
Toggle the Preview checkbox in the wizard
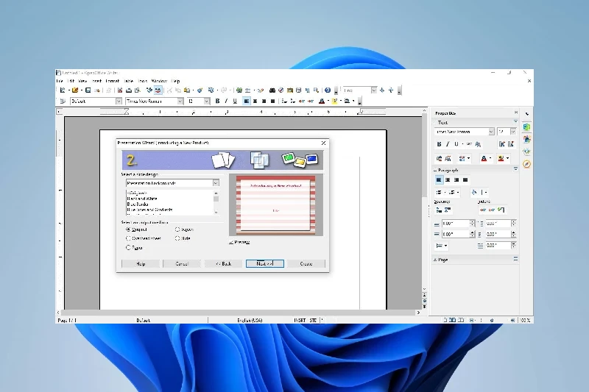[x=231, y=241]
